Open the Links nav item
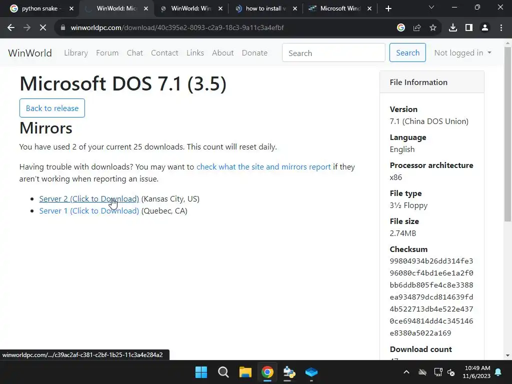Image resolution: width=512 pixels, height=384 pixels. [195, 53]
